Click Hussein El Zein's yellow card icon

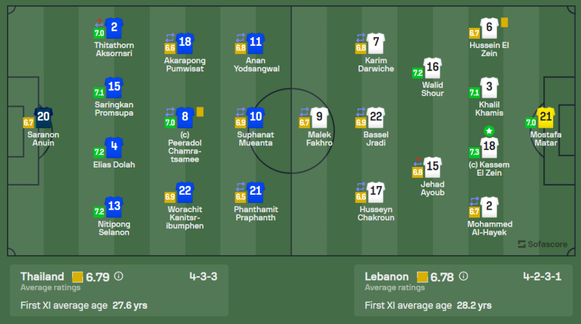[504, 22]
